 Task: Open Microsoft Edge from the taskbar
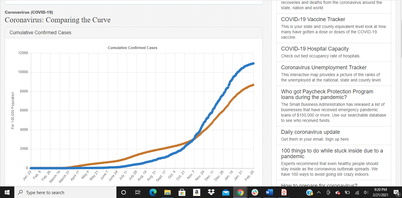click(x=153, y=192)
